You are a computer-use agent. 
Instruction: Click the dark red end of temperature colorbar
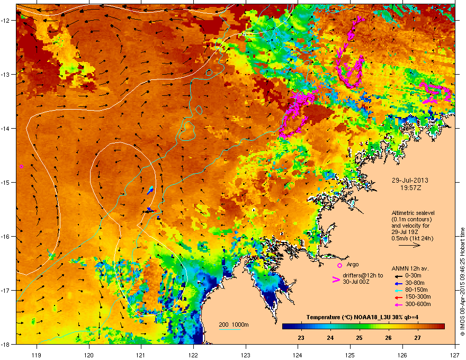click(x=440, y=327)
